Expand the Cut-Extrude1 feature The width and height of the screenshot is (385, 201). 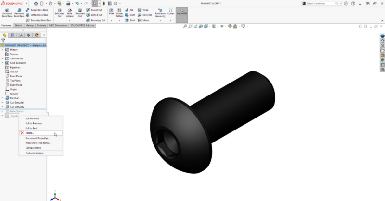(2, 103)
